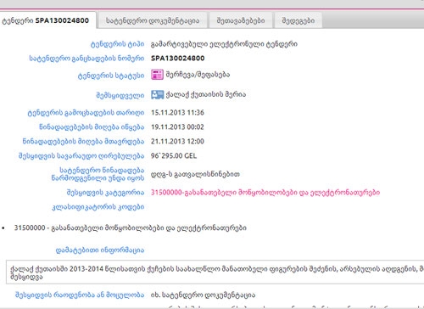
Task: Click the blue procuring entity icon
Action: point(157,94)
